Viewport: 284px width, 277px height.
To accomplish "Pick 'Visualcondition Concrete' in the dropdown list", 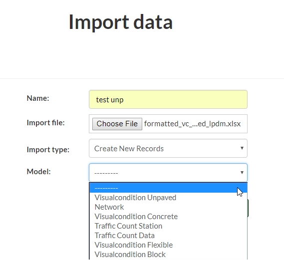I will point(136,217).
